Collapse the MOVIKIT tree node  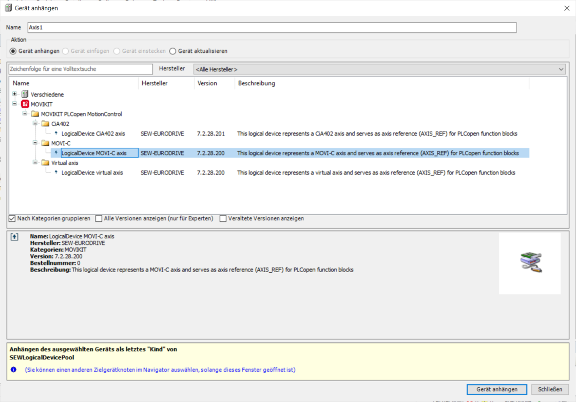click(15, 104)
